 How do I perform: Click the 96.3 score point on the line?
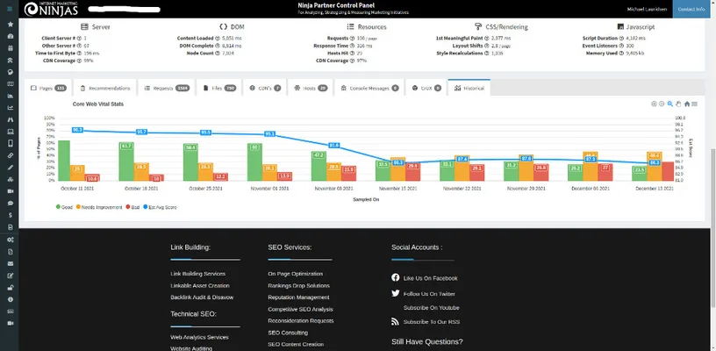[x=77, y=130]
